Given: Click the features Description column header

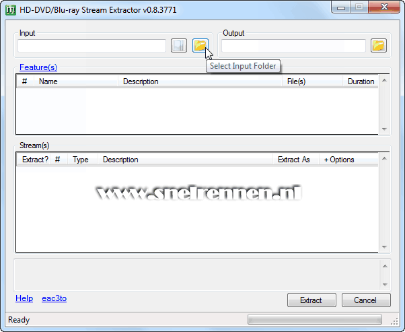Looking at the screenshot, I should click(200, 81).
